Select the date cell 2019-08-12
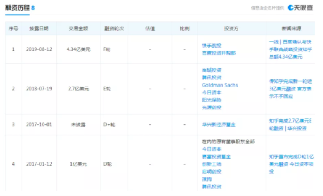The image size is (323, 196). [39, 49]
